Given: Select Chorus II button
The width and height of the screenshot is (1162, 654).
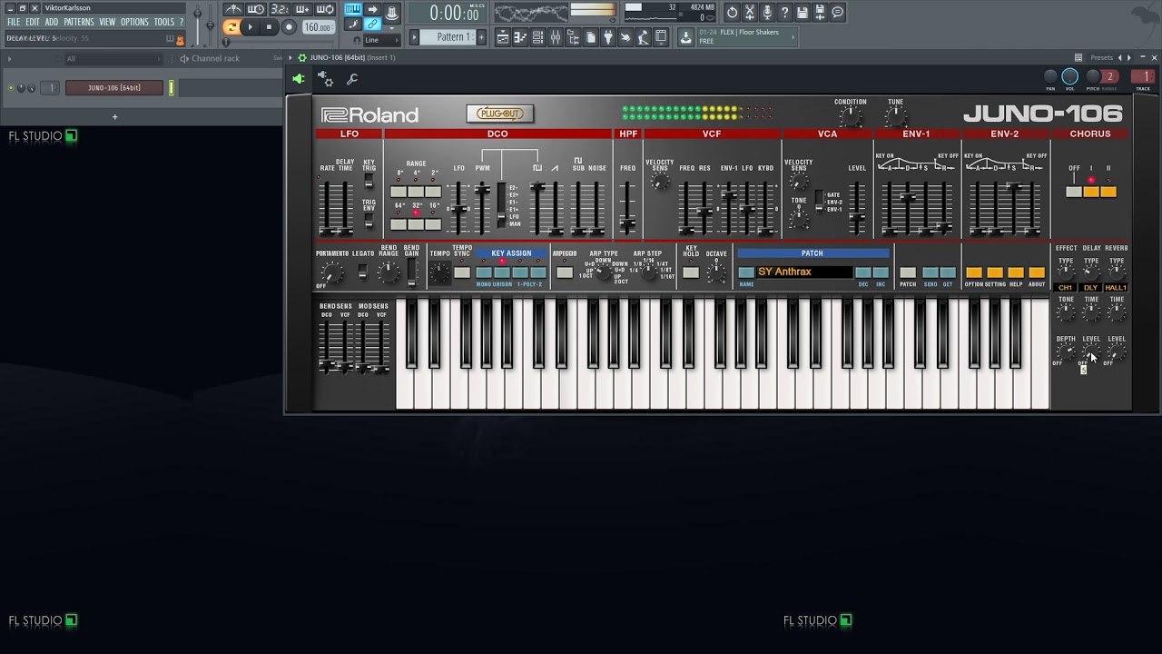Looking at the screenshot, I should pyautogui.click(x=1108, y=192).
